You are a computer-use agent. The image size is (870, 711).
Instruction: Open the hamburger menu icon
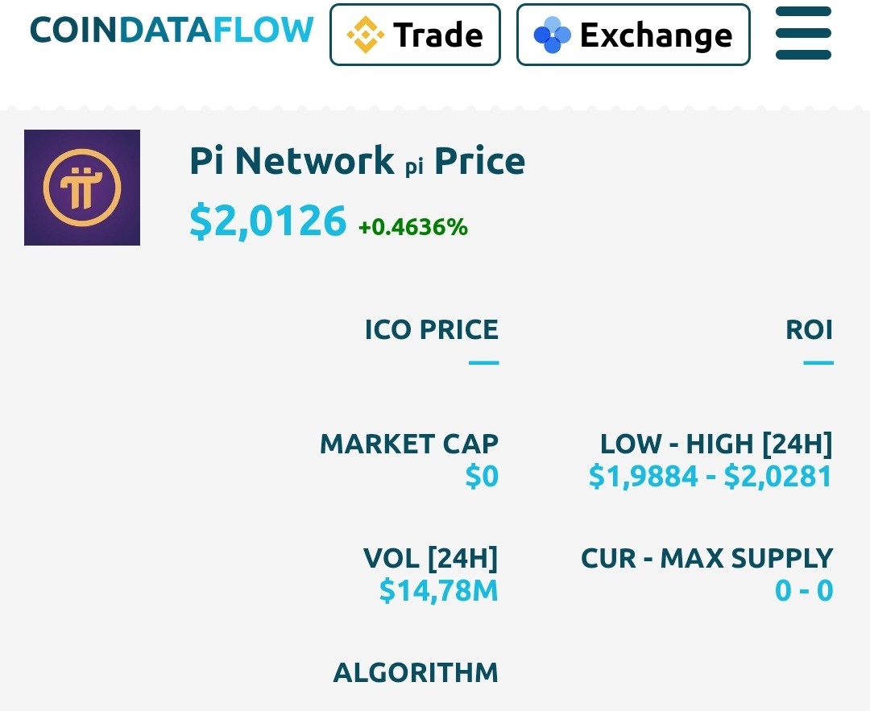pyautogui.click(x=803, y=33)
